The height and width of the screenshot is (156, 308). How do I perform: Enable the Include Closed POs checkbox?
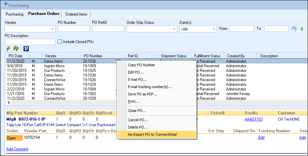(x=60, y=42)
